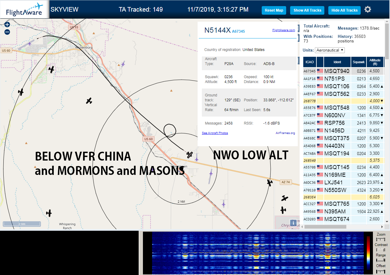
Task: Click the Reset Map button
Action: tap(274, 10)
